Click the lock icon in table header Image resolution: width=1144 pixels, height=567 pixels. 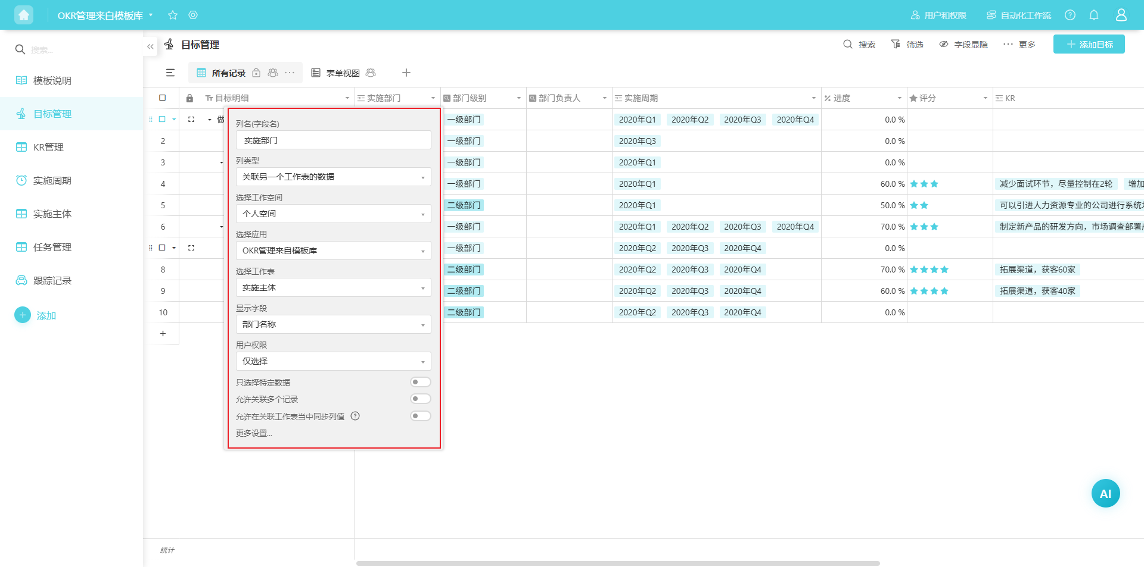pyautogui.click(x=189, y=98)
